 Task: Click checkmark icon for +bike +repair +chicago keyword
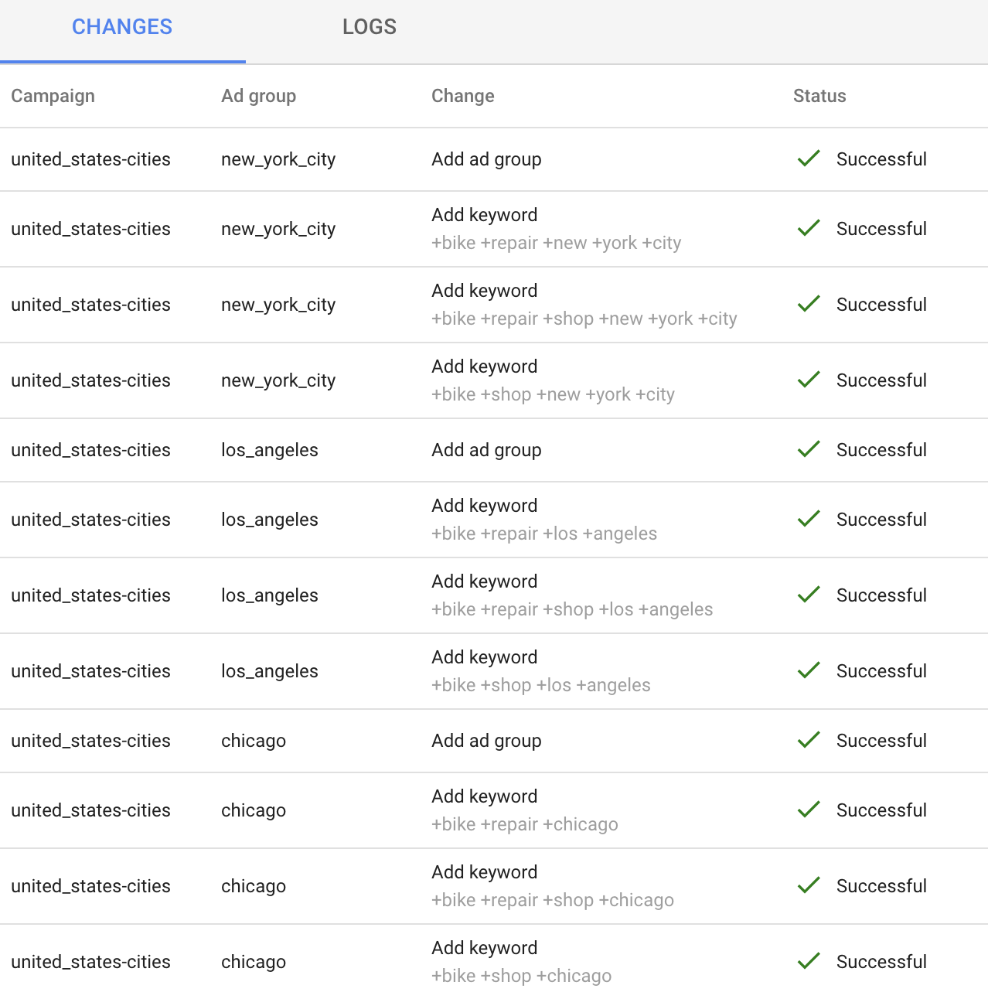[808, 810]
